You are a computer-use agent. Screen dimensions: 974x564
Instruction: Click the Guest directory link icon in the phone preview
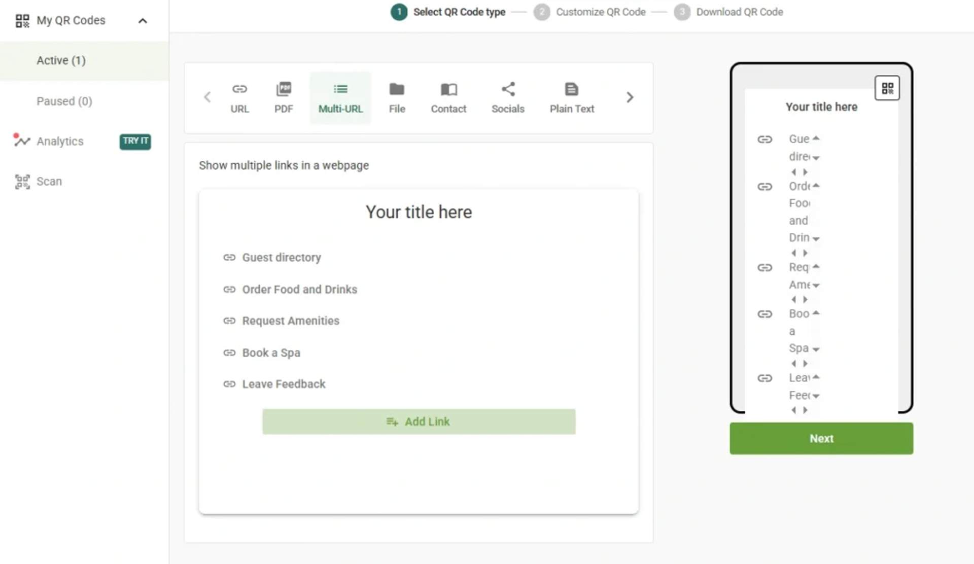(764, 139)
